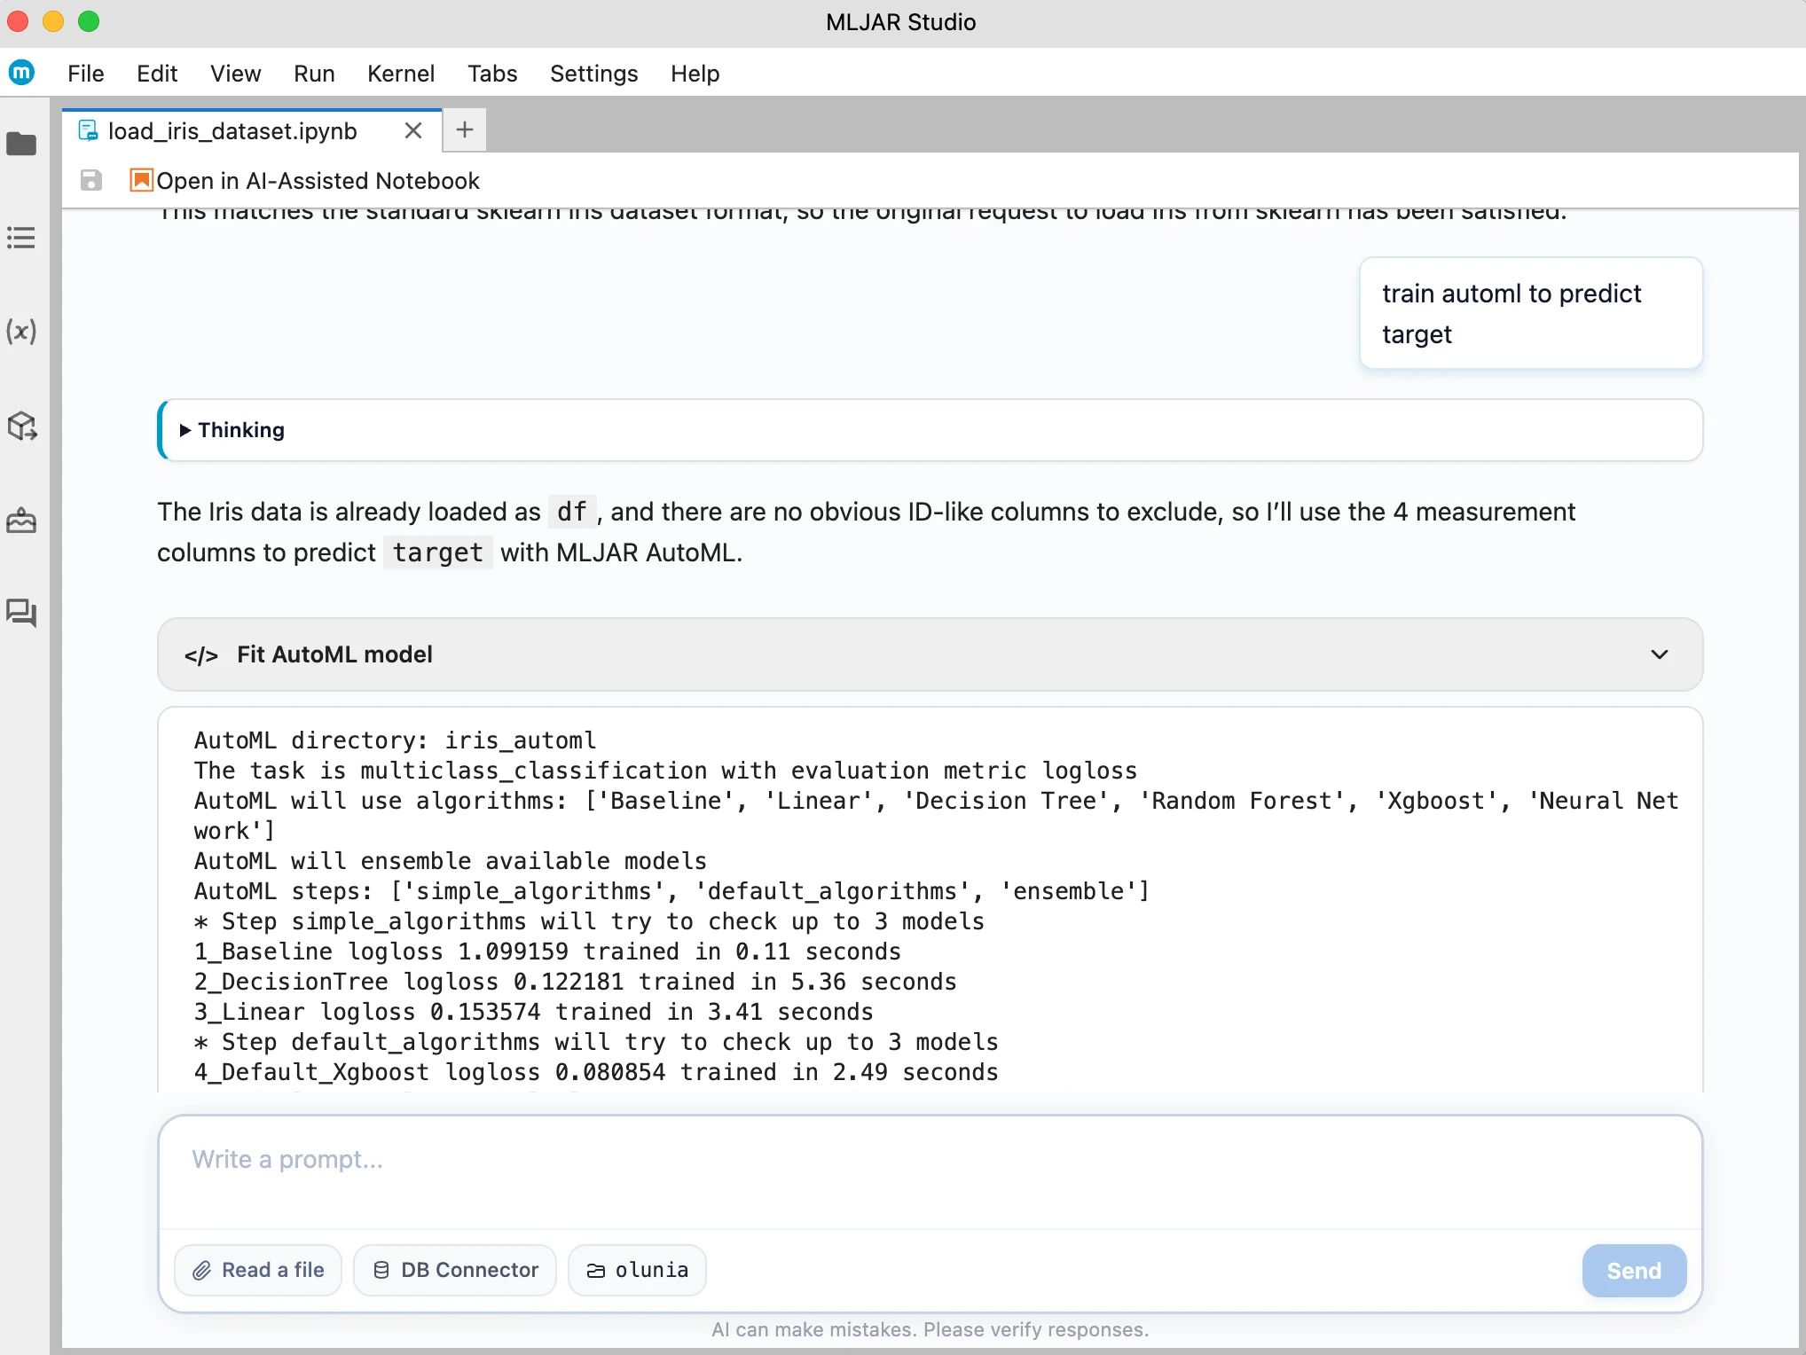Open the file browser folder icon
Screen dimensions: 1806x1355
click(x=21, y=144)
